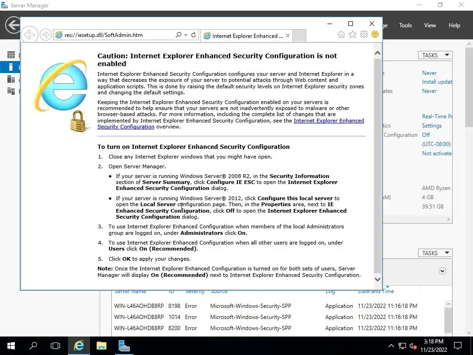
Task: Select File and Storage Services sidebar icon
Action: click(11, 91)
